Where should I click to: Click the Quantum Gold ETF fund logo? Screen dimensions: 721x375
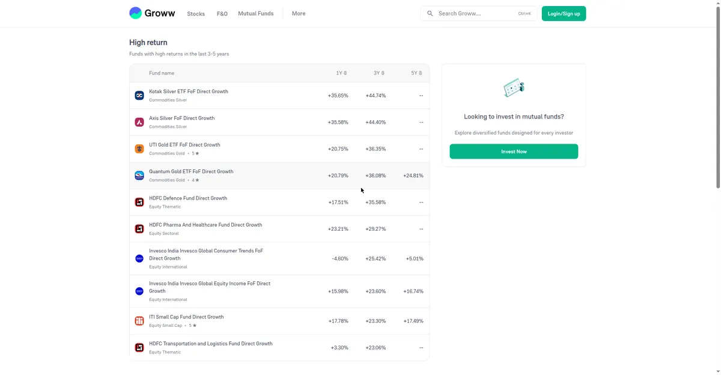pyautogui.click(x=139, y=175)
